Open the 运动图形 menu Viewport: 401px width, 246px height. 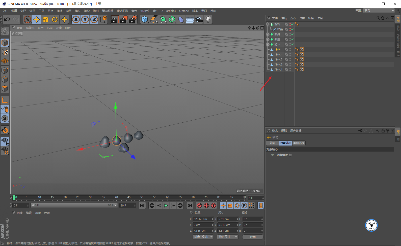pos(122,11)
